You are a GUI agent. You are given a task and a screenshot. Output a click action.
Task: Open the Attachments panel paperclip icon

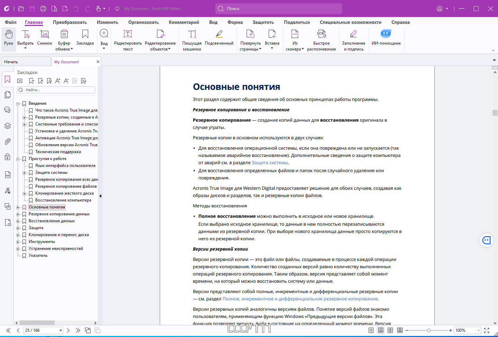[8, 141]
